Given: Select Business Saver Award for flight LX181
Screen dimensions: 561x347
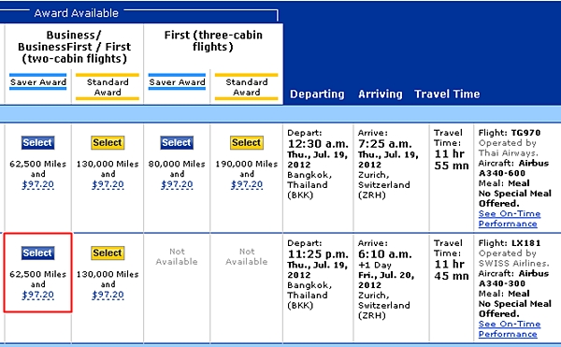Looking at the screenshot, I should pyautogui.click(x=37, y=253).
